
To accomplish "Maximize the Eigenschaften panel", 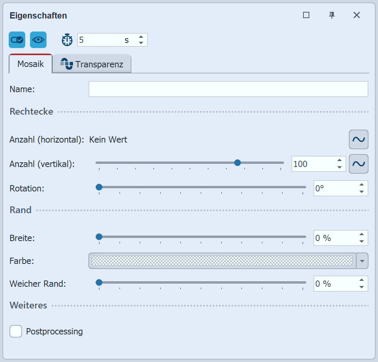I will (x=306, y=15).
